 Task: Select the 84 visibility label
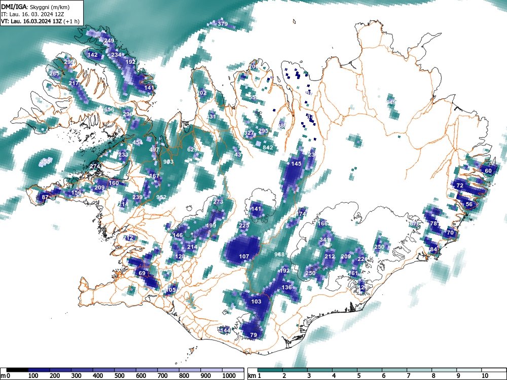point(433,249)
